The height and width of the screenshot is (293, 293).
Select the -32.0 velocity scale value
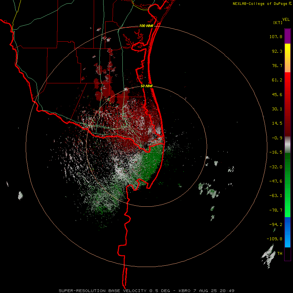coord(276,167)
